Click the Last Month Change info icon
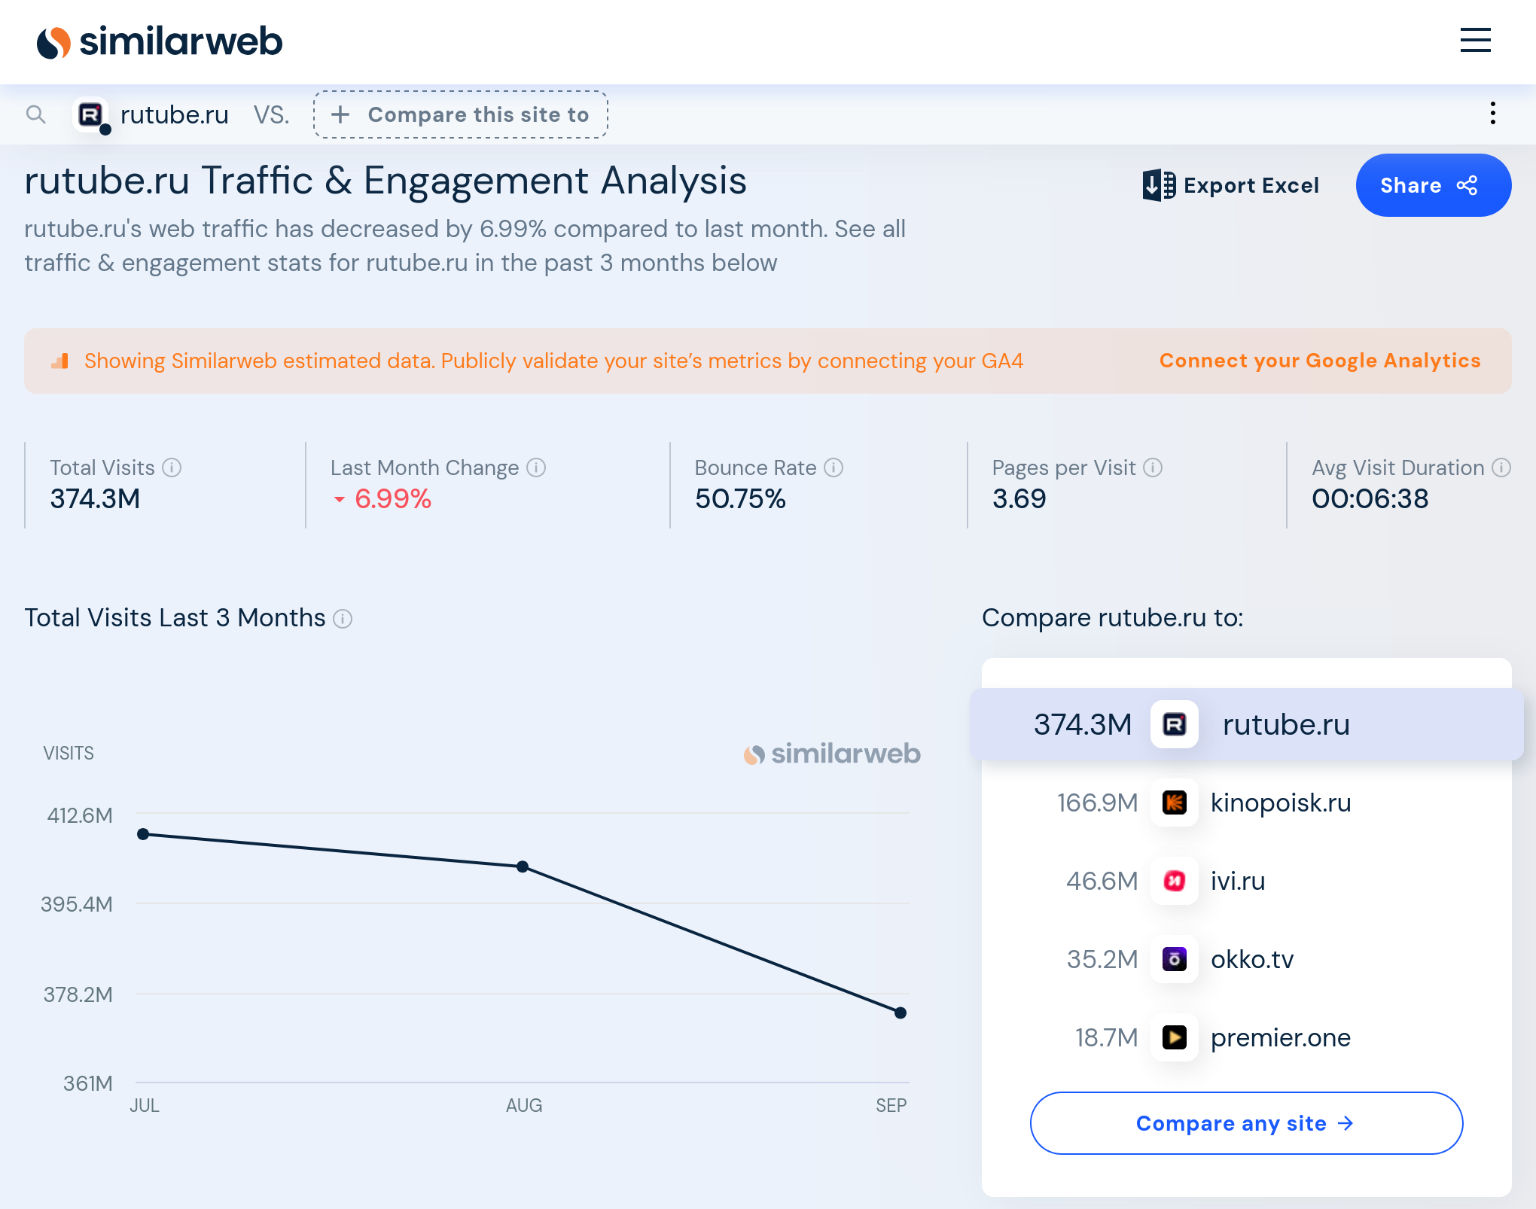 click(536, 467)
